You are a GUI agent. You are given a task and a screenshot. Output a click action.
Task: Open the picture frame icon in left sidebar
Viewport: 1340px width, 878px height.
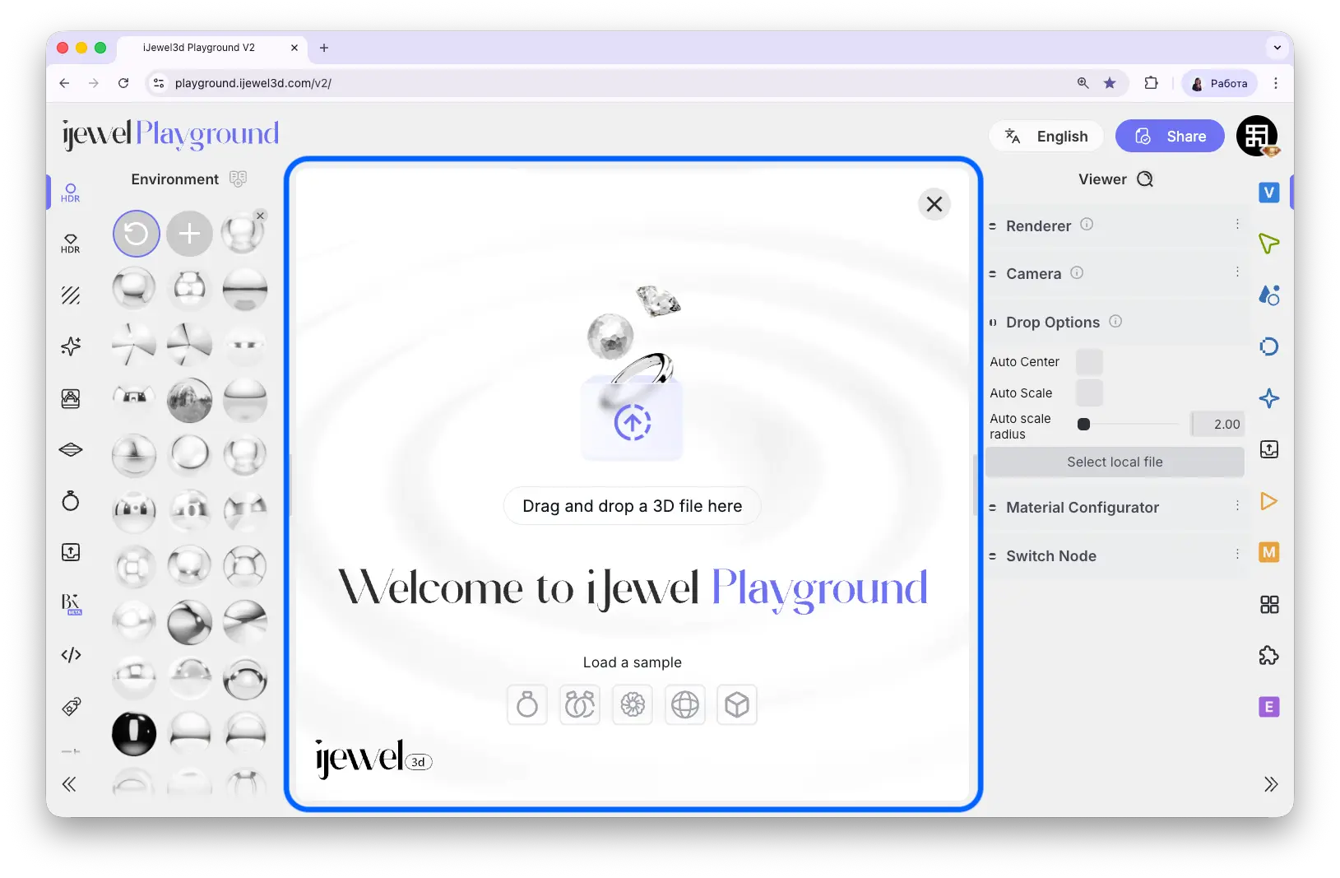(71, 398)
